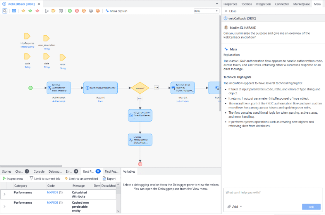The width and height of the screenshot is (325, 215).
Task: Select the pointer selection tool in toolbar
Action: (5, 11)
